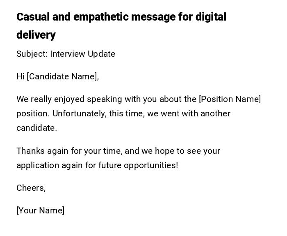Image resolution: width=287 pixels, height=236 pixels.
Task: Click the word "Update" in subject line
Action: click(x=101, y=54)
